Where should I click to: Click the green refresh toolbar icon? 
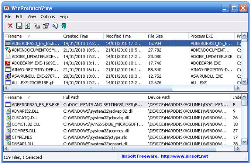click(x=28, y=26)
